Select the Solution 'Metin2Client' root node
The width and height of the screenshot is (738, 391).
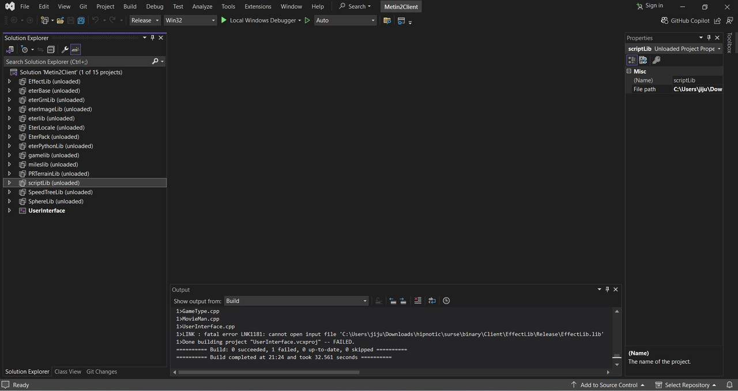[71, 73]
